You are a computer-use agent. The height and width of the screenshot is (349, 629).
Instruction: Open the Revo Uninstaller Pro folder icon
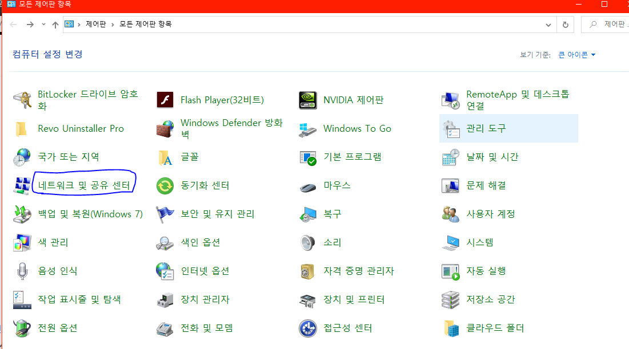22,129
